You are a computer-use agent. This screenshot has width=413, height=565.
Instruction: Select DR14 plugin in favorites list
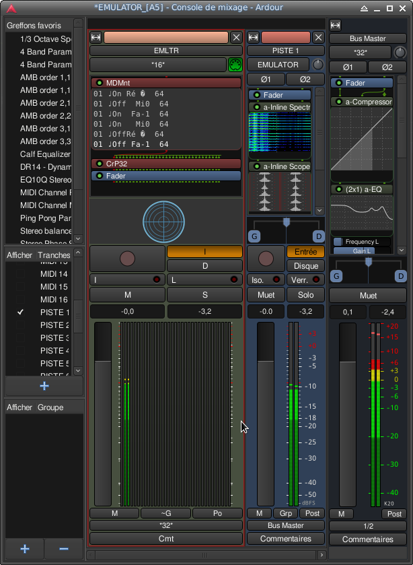tap(45, 167)
